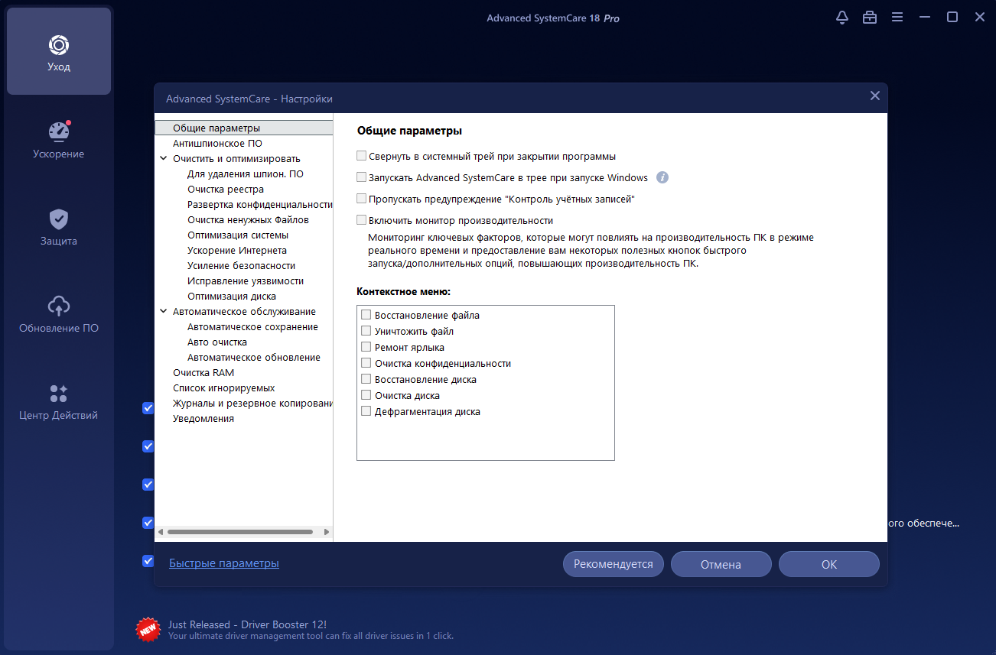Open Центр Действий section
The image size is (996, 655).
59,401
